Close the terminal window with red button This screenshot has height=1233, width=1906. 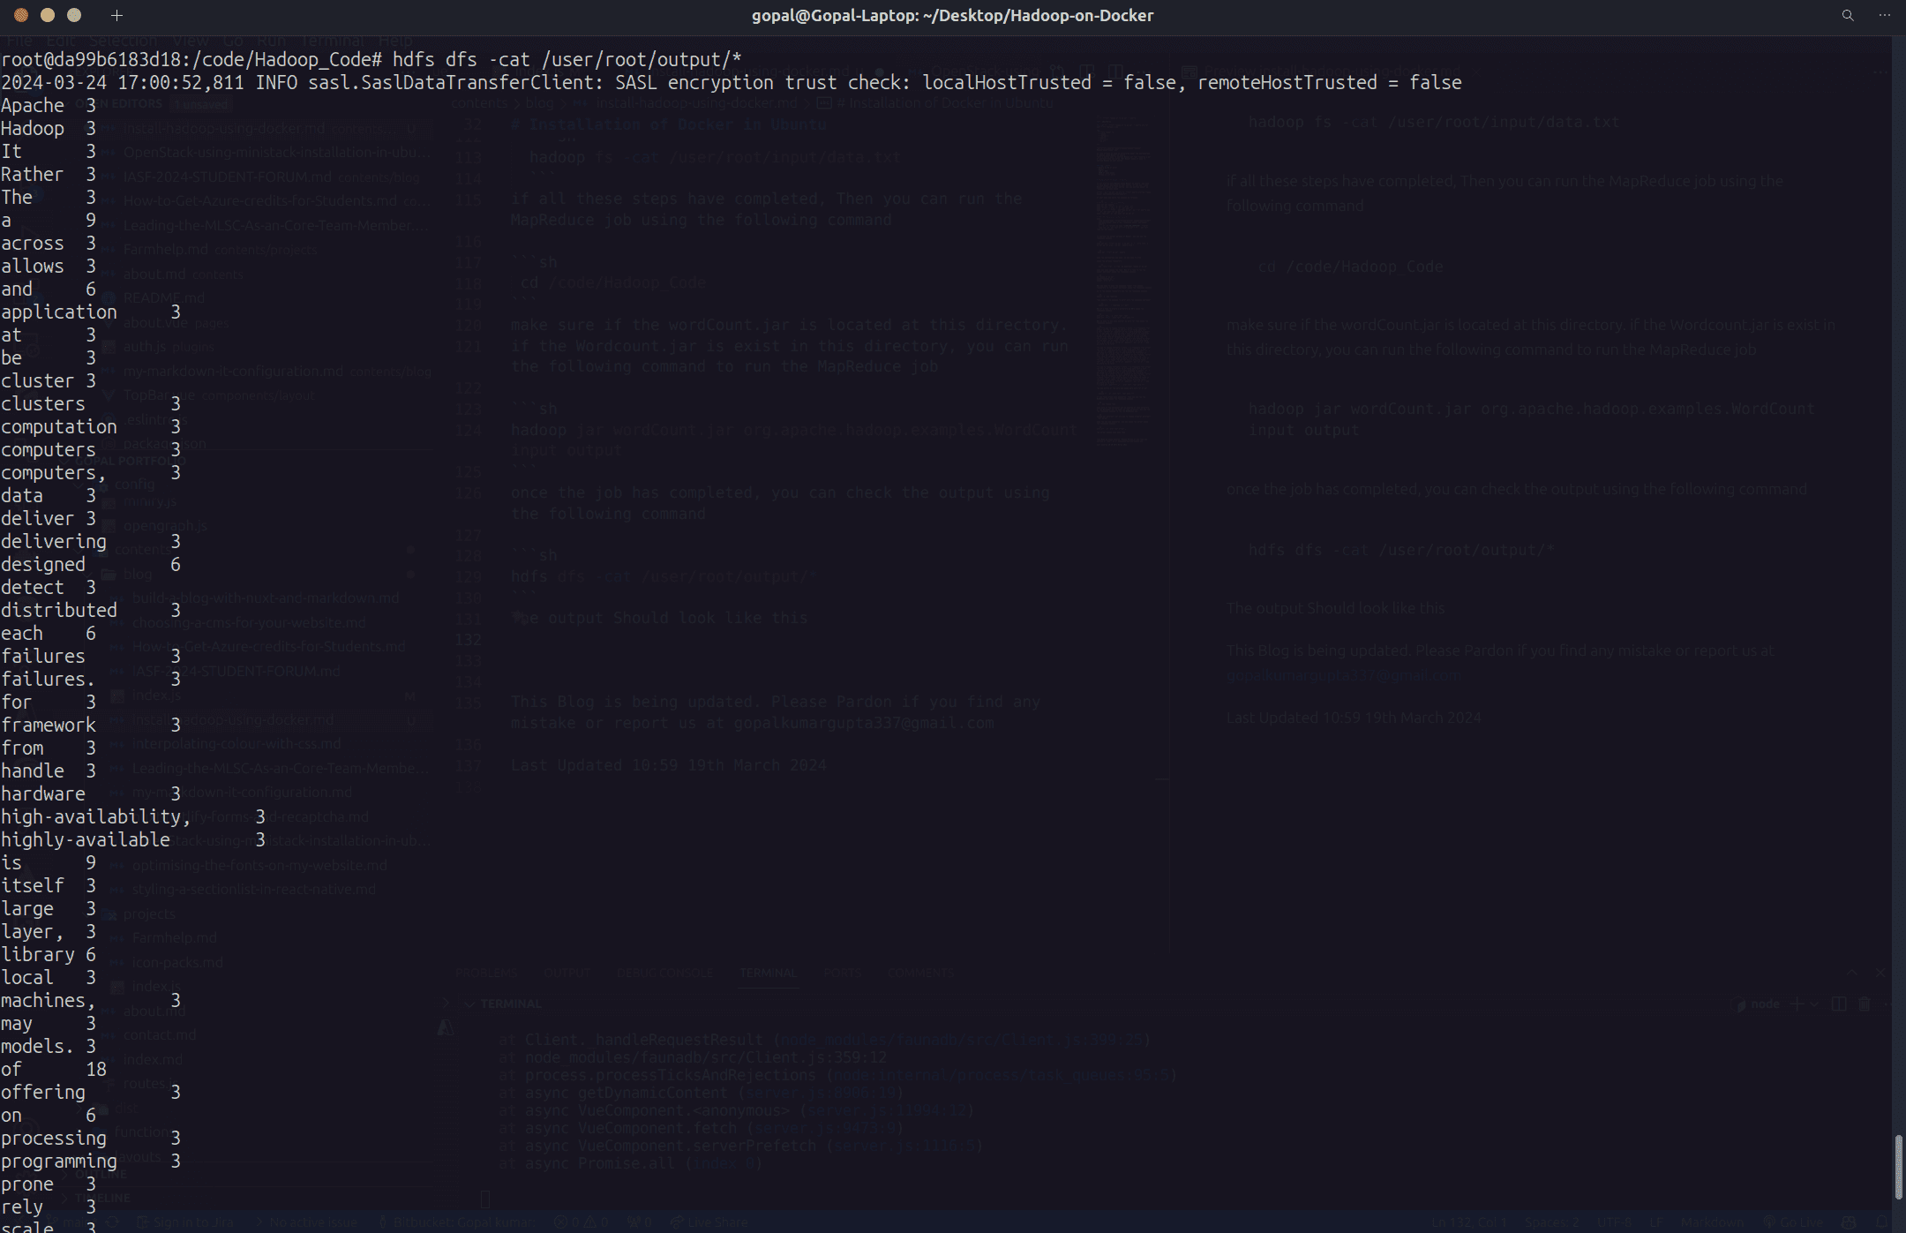(21, 15)
